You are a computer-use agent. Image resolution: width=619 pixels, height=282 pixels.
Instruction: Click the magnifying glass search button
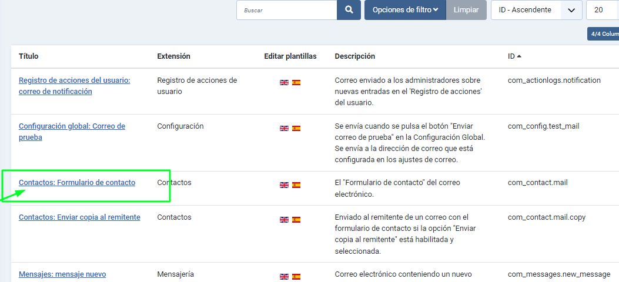coord(349,10)
